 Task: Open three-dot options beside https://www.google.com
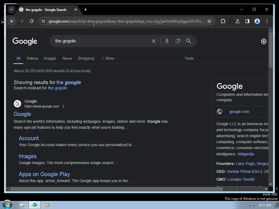(x=63, y=106)
